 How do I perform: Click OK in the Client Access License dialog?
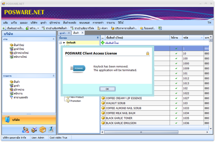tap(107, 89)
